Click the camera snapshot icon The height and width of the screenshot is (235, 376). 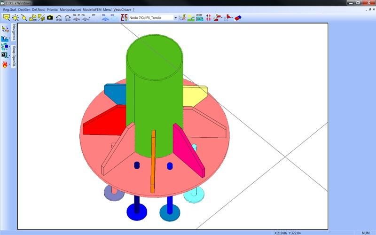[50, 17]
